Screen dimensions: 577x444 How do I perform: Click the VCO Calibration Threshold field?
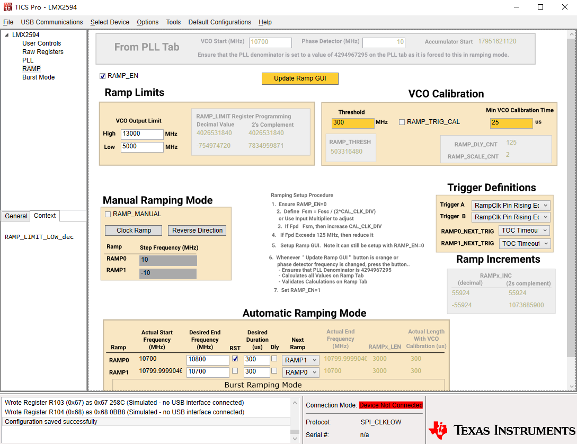point(353,122)
